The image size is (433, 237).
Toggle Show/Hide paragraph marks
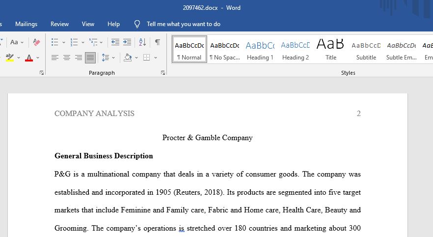coord(158,42)
